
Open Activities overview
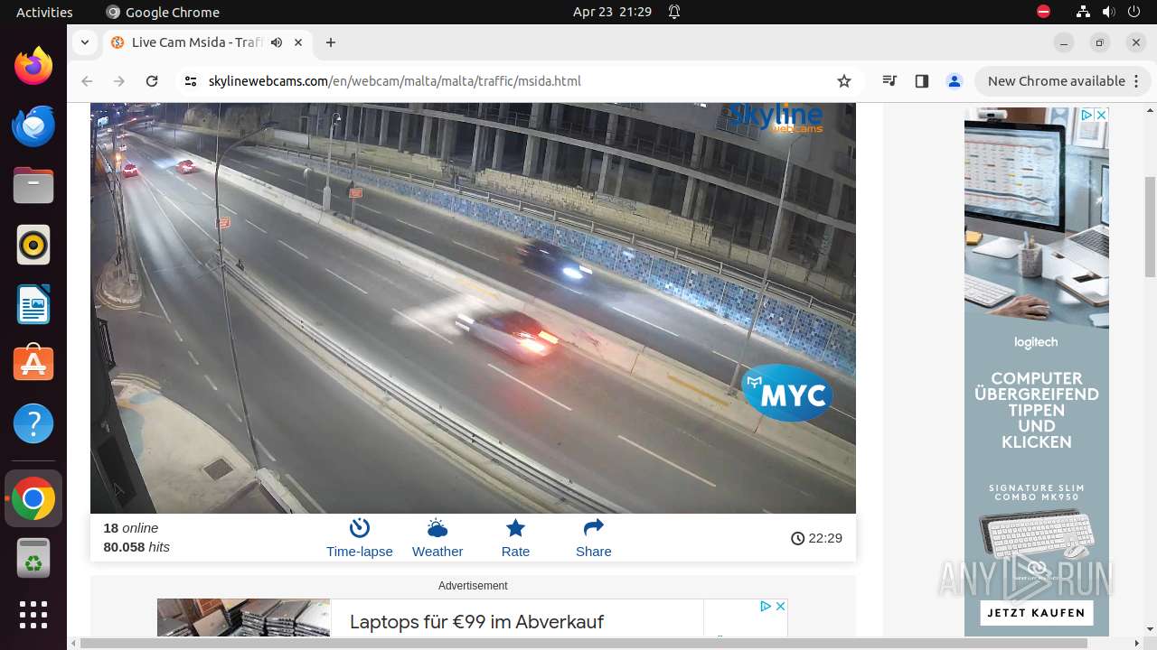(x=44, y=12)
